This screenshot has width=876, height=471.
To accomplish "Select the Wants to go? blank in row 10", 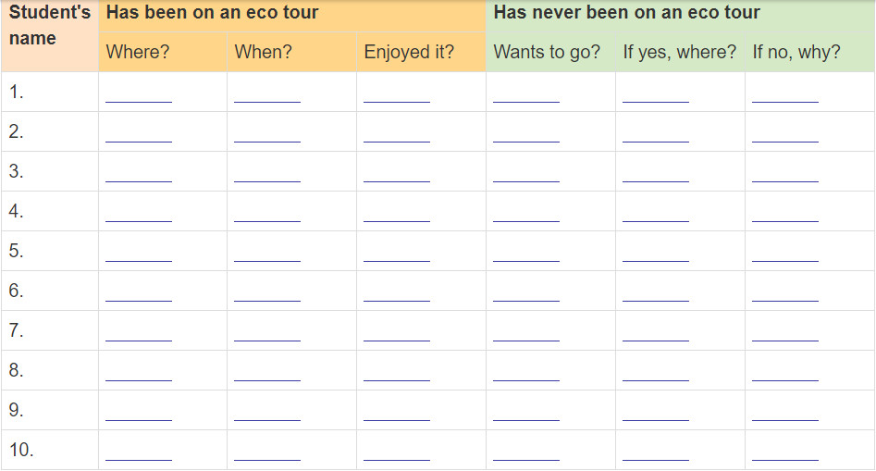I will (526, 453).
